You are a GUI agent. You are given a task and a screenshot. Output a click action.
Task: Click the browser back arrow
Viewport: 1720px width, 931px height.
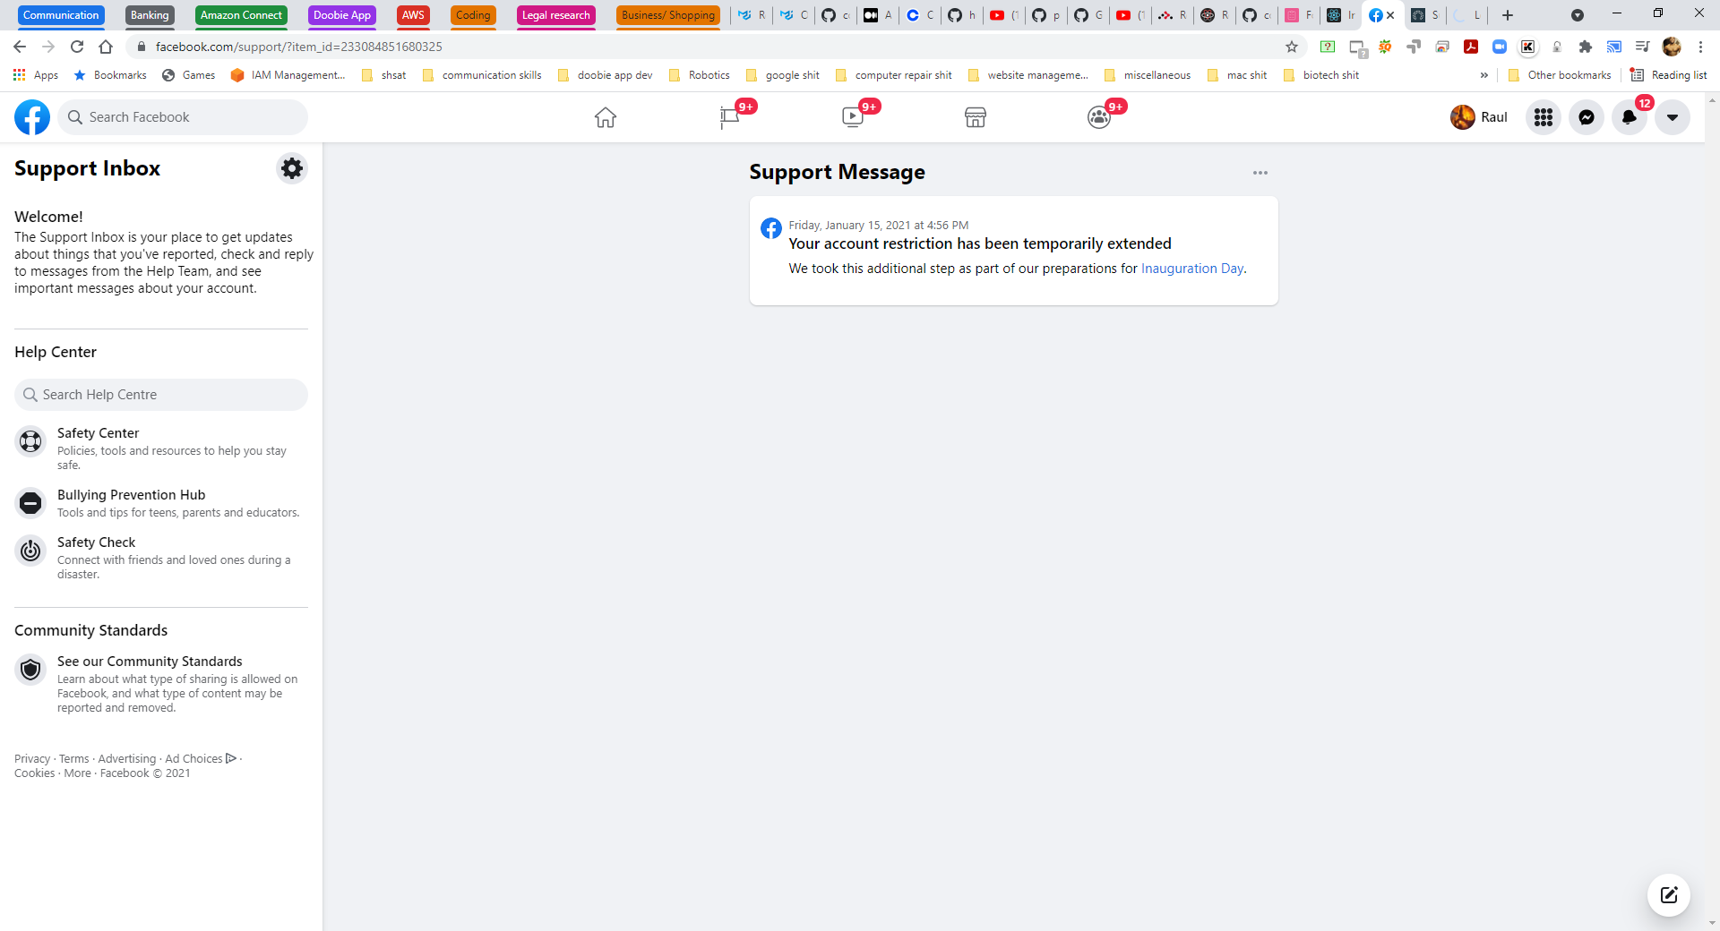point(20,47)
